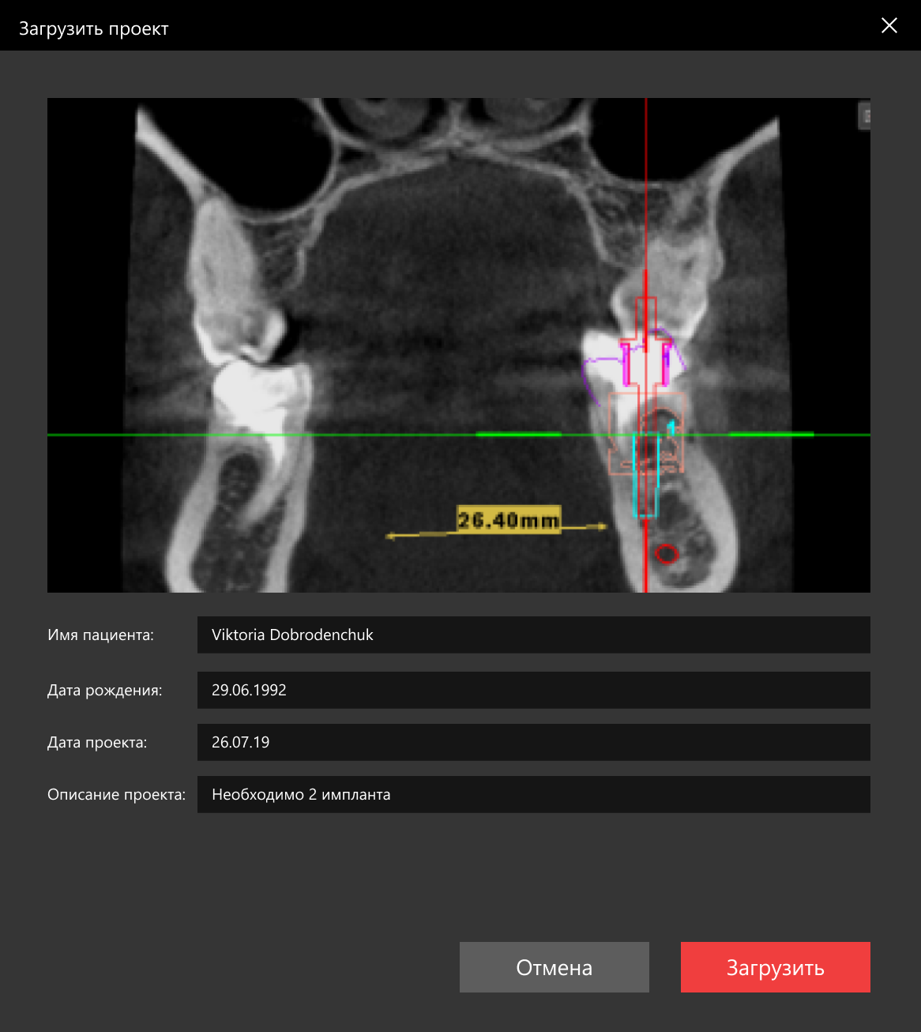The image size is (921, 1032).
Task: Click the Дата рождения label
Action: (x=104, y=691)
